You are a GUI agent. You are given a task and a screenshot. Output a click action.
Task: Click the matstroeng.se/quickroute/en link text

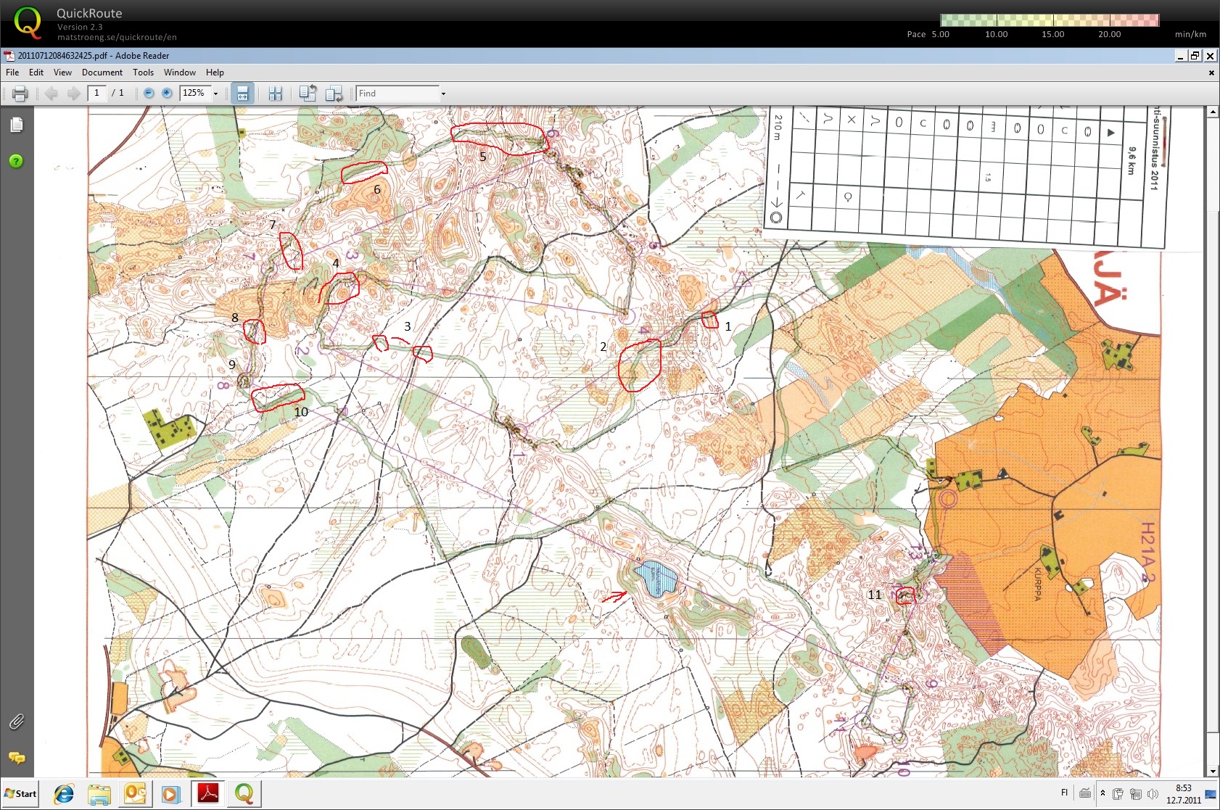pos(117,37)
